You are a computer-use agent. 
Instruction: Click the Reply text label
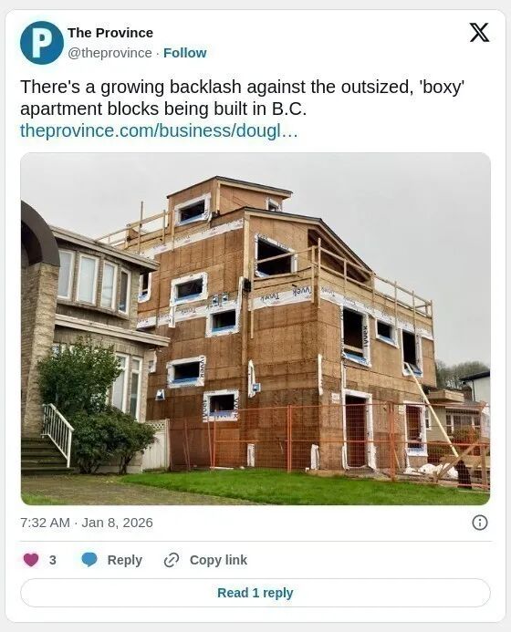click(125, 560)
